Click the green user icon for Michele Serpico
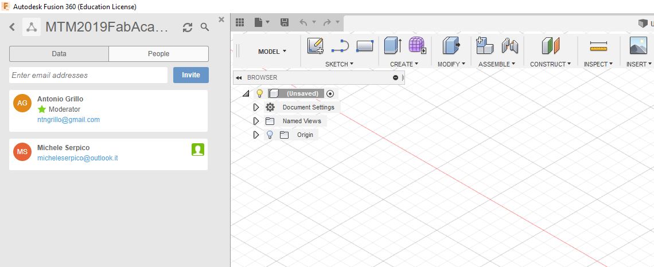The width and height of the screenshot is (654, 267). tap(198, 150)
